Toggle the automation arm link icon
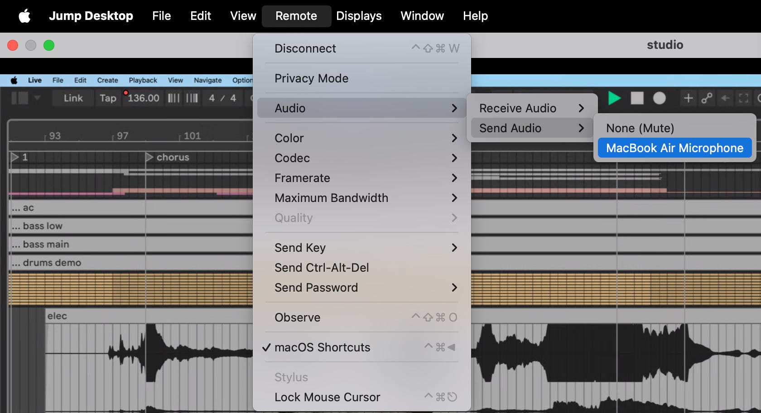This screenshot has width=761, height=413. [x=707, y=98]
